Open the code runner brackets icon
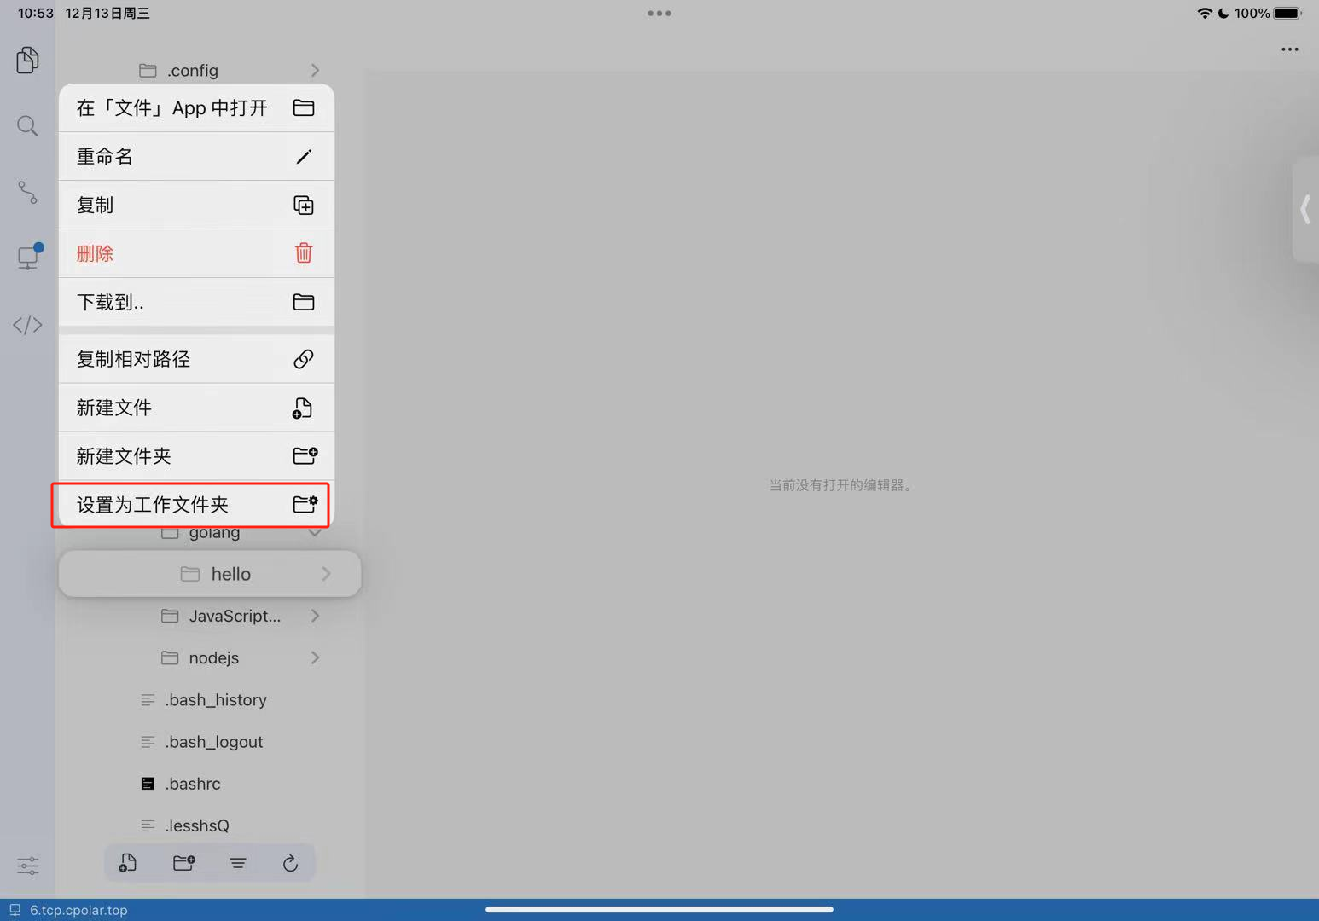1319x921 pixels. point(27,325)
